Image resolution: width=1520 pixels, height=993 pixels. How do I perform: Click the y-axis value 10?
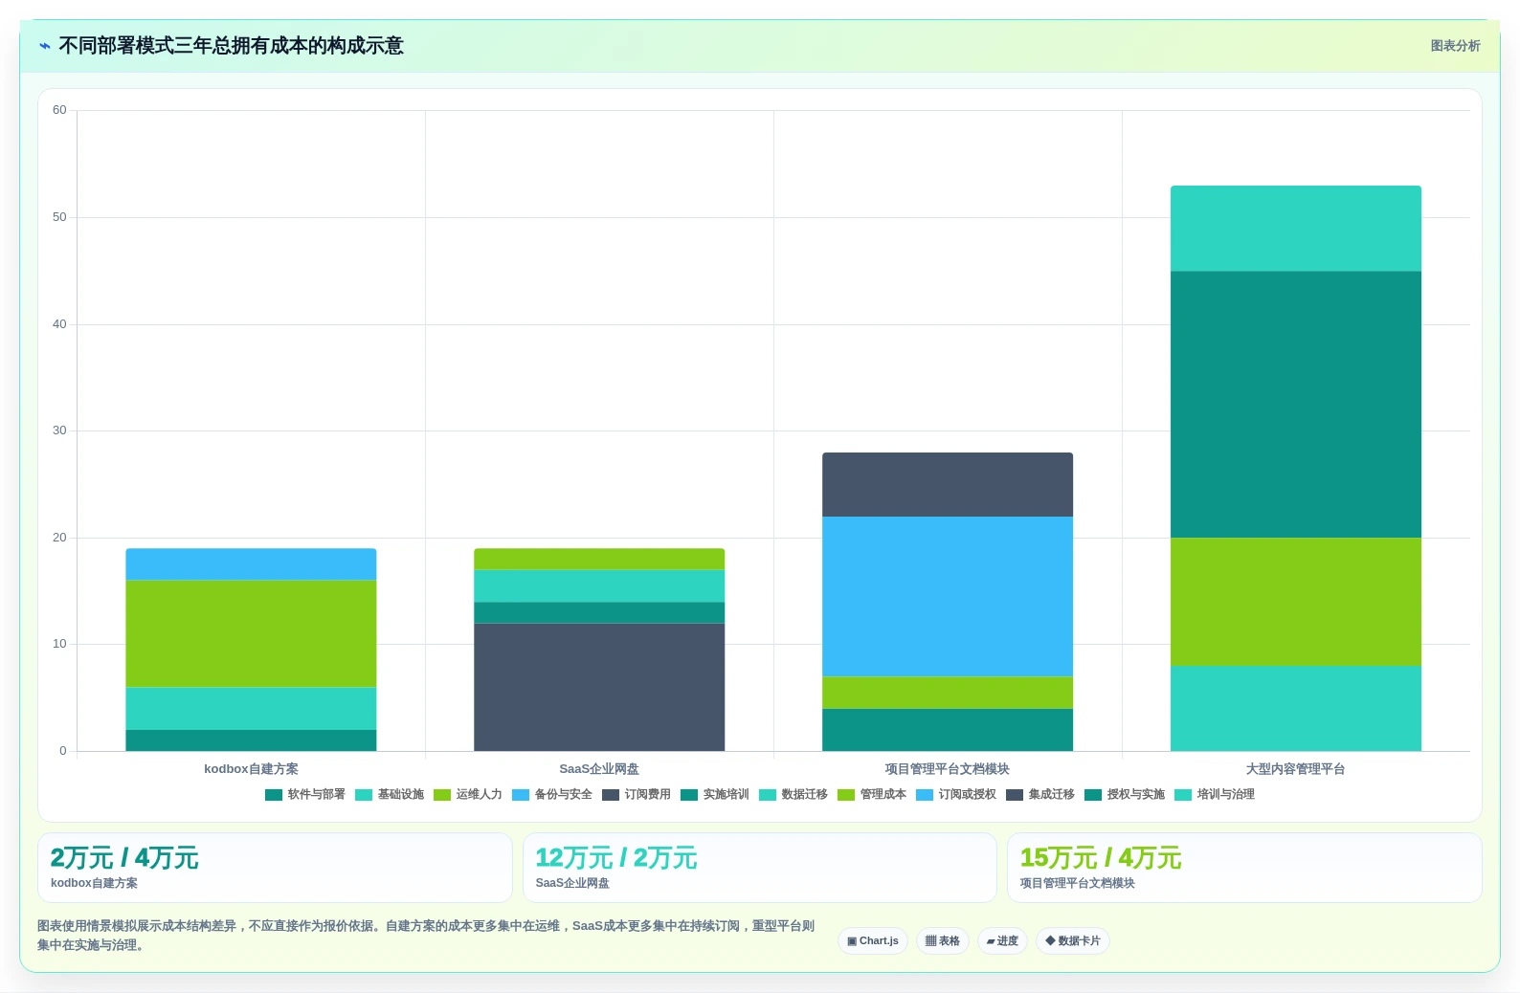pyautogui.click(x=59, y=644)
